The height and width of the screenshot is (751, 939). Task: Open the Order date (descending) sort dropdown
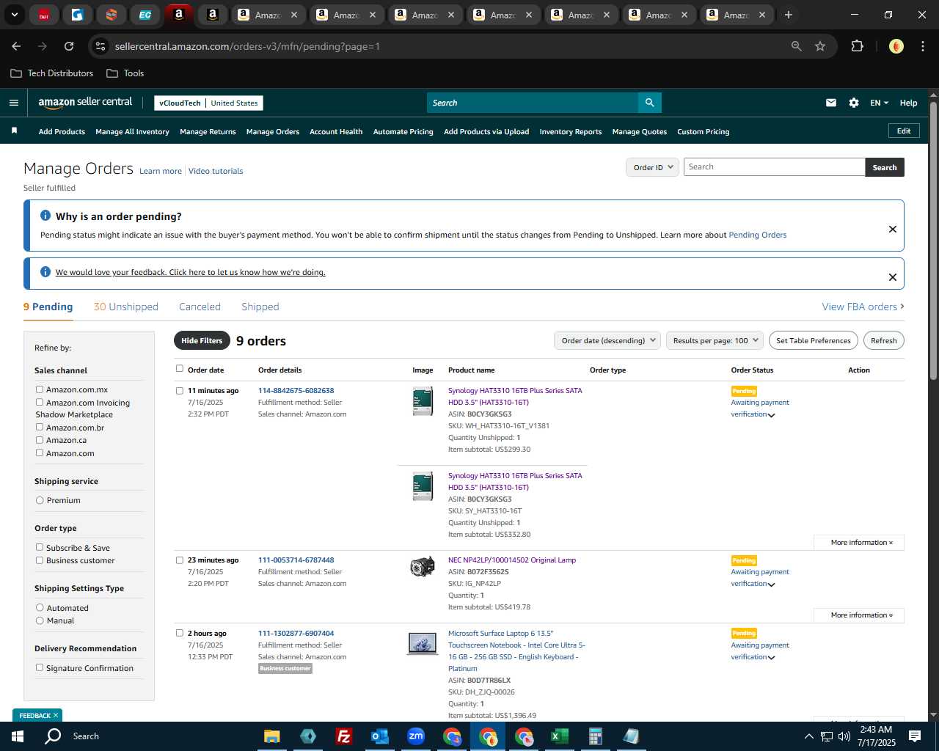[x=607, y=340]
